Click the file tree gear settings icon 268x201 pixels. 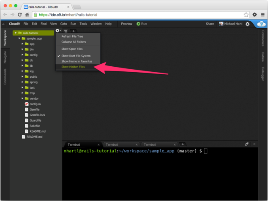click(58, 31)
